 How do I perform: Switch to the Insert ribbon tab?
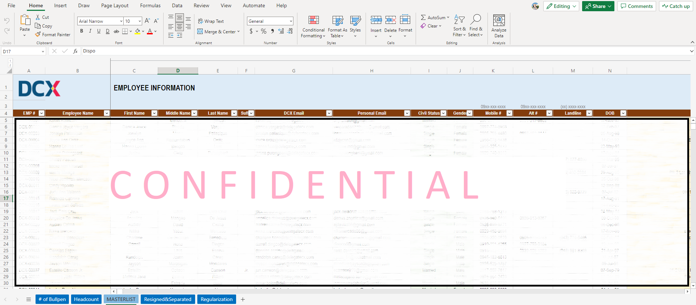(60, 5)
